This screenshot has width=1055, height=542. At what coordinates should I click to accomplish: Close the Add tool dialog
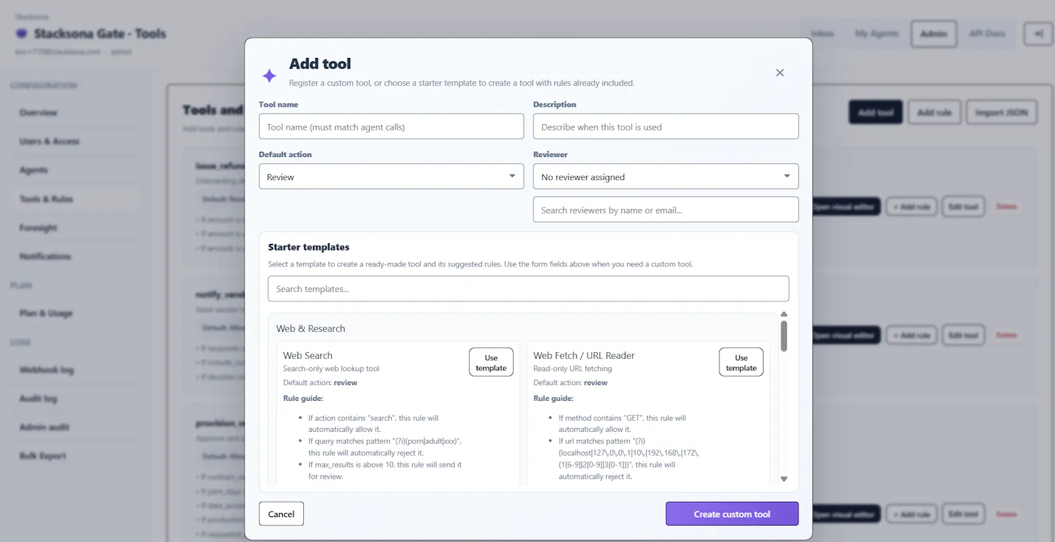click(x=780, y=73)
